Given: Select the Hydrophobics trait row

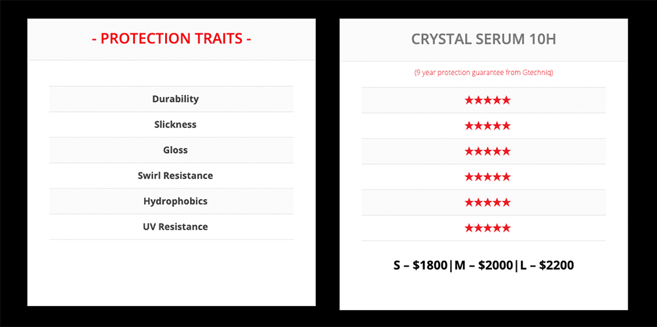Looking at the screenshot, I should (x=172, y=201).
